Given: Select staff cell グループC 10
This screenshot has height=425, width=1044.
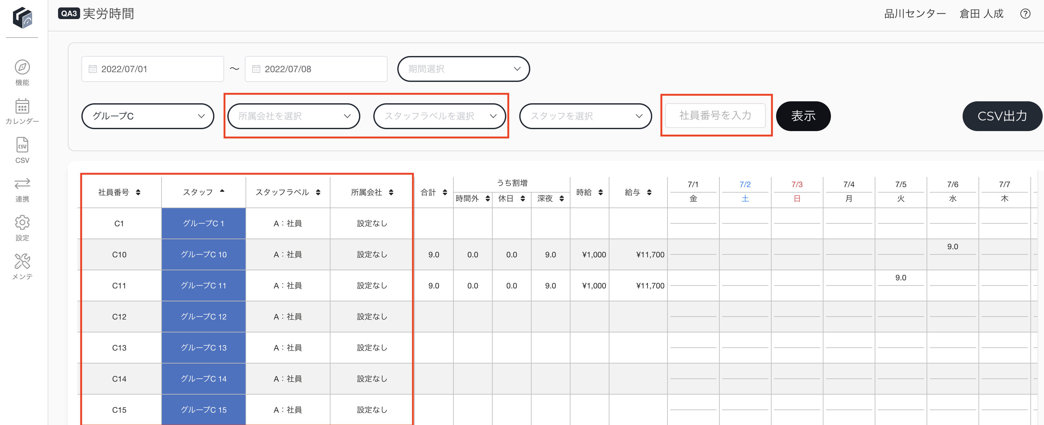Looking at the screenshot, I should (203, 254).
